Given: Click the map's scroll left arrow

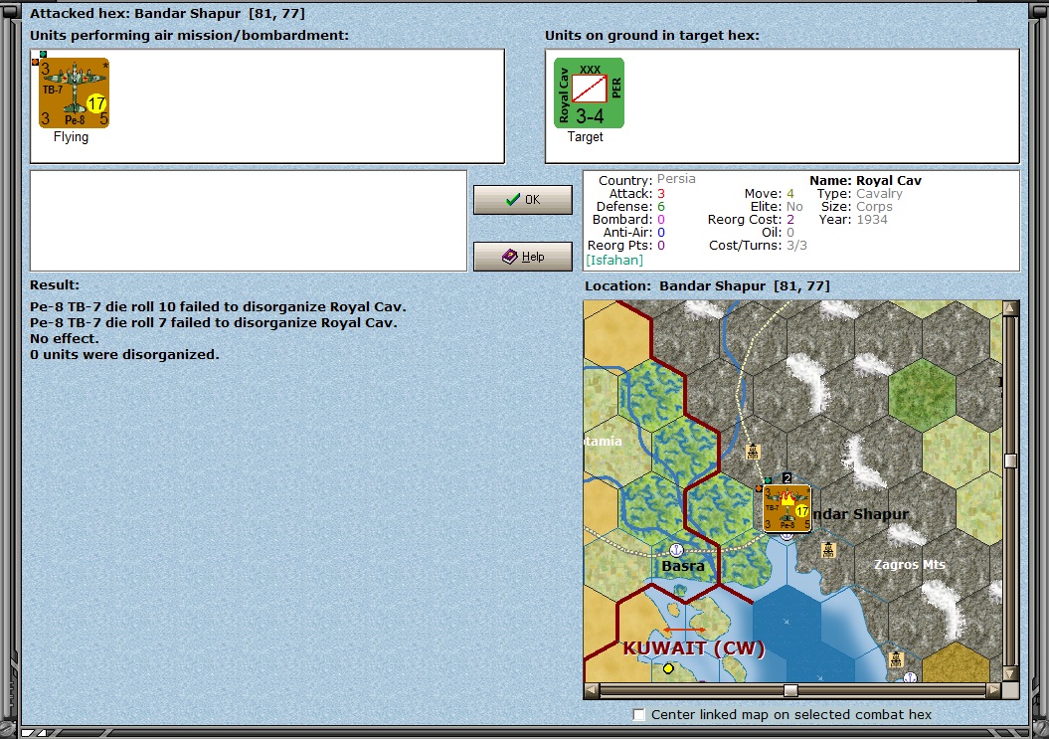Looking at the screenshot, I should (x=592, y=690).
